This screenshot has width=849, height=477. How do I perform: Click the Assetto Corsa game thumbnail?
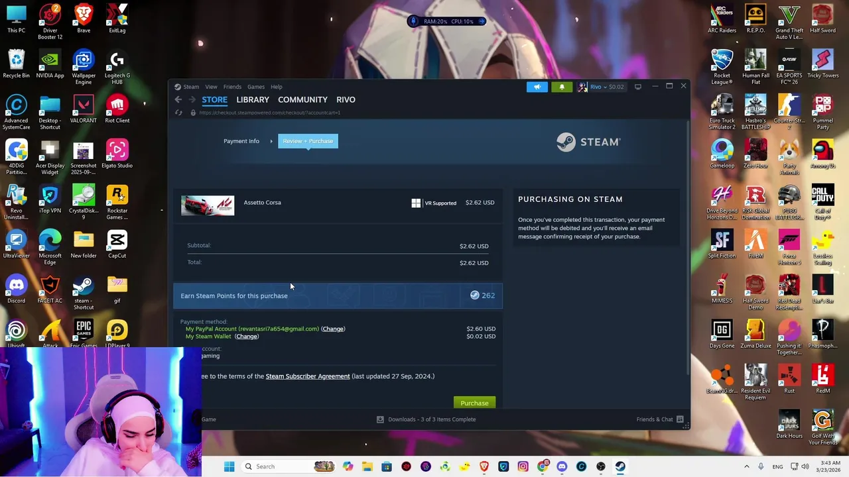(x=208, y=205)
